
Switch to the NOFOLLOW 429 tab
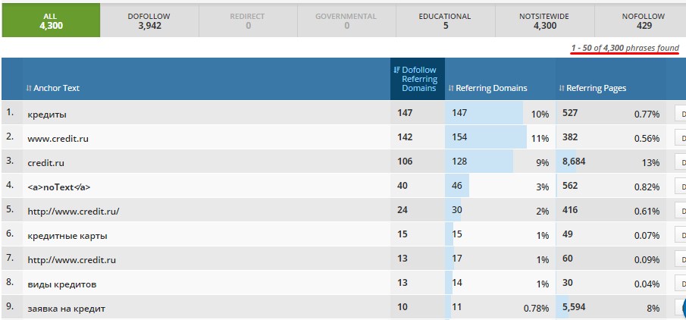[x=644, y=20]
